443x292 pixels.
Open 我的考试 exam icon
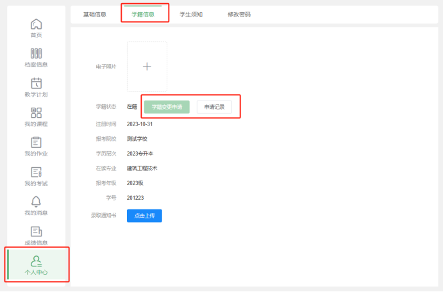pos(36,172)
